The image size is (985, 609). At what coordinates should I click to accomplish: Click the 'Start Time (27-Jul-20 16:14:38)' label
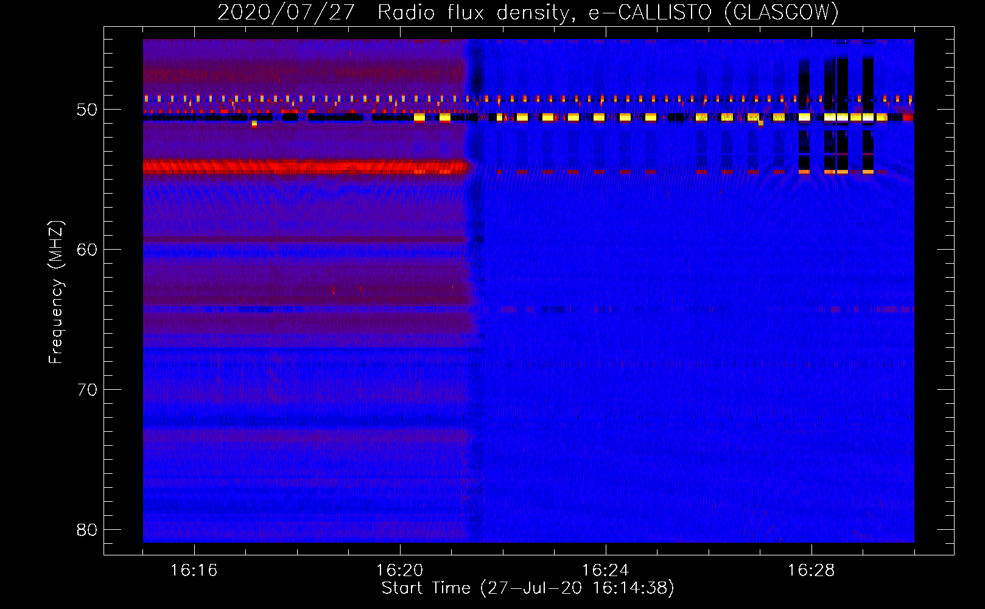[528, 588]
